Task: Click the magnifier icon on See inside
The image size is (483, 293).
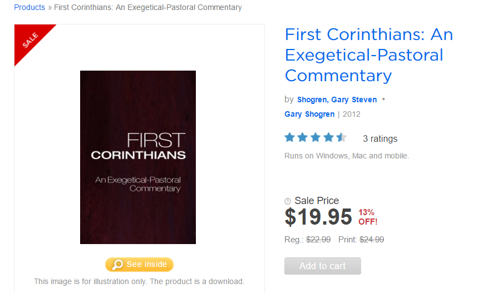Action: click(117, 265)
